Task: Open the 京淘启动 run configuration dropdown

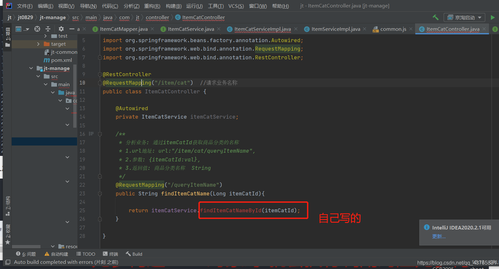Action: [464, 18]
